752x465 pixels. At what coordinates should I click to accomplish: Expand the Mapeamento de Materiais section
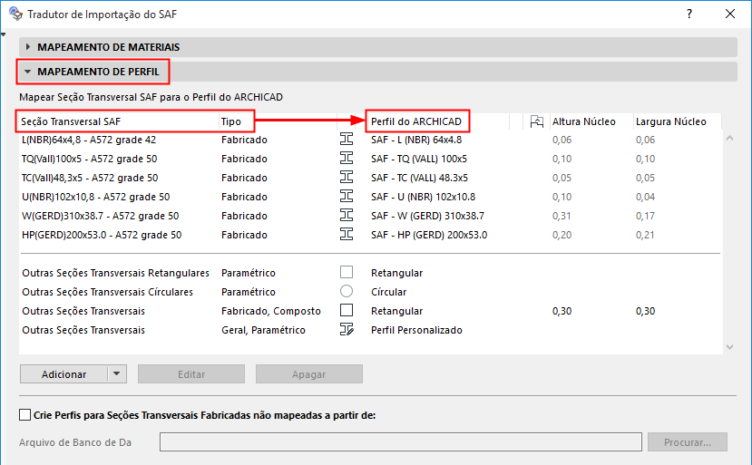coord(28,47)
